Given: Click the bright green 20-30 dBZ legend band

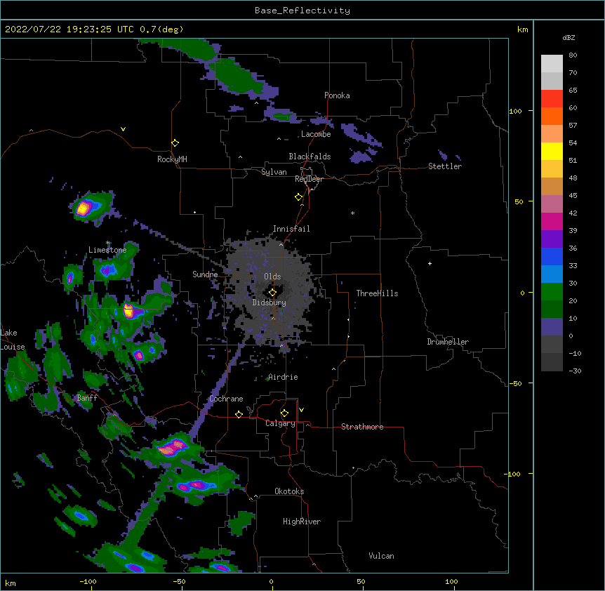Looking at the screenshot, I should click(x=552, y=292).
